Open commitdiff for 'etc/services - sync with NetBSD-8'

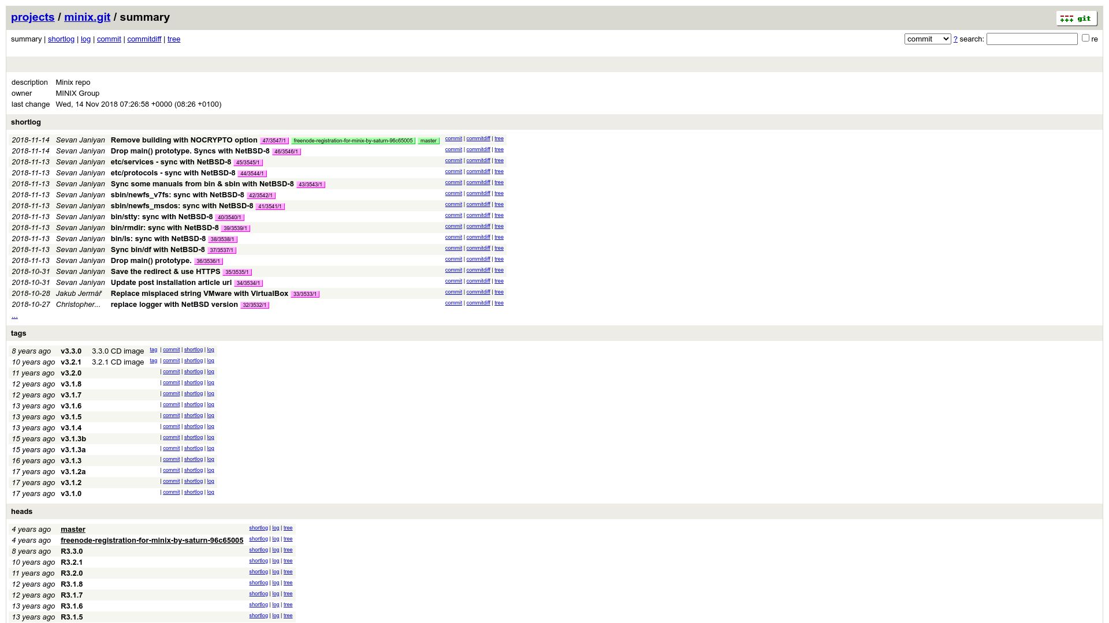pos(478,160)
